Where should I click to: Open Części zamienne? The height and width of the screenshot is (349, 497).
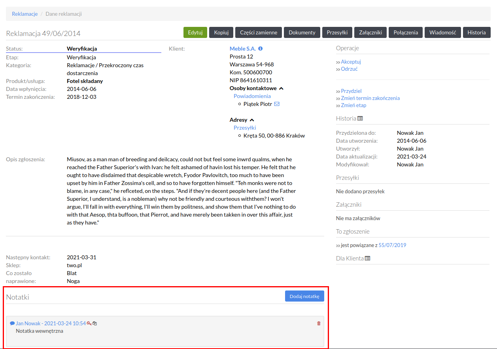[x=259, y=32]
